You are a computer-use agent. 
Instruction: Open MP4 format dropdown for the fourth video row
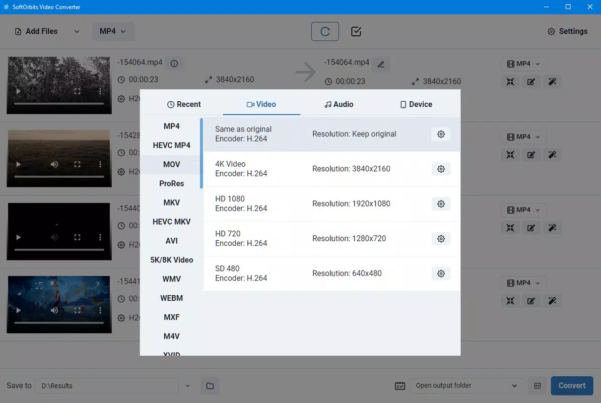[x=523, y=283]
